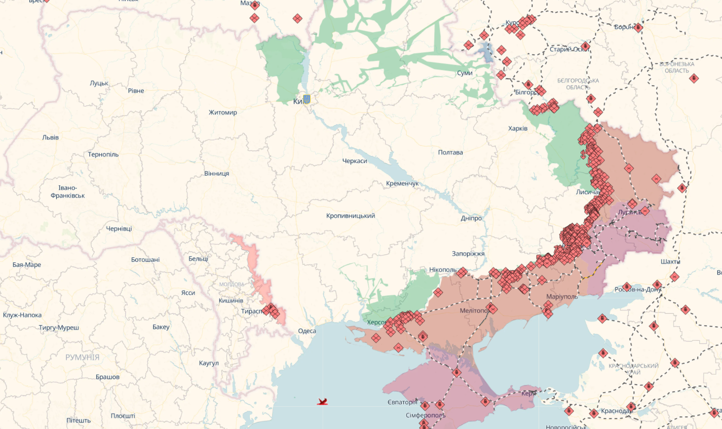Open marker left of Краснодарський край label
The height and width of the screenshot is (429, 722).
coord(602,353)
